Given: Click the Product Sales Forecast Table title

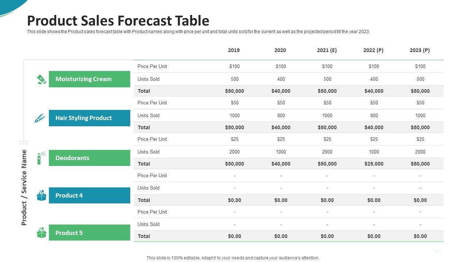Looking at the screenshot, I should (x=118, y=21).
